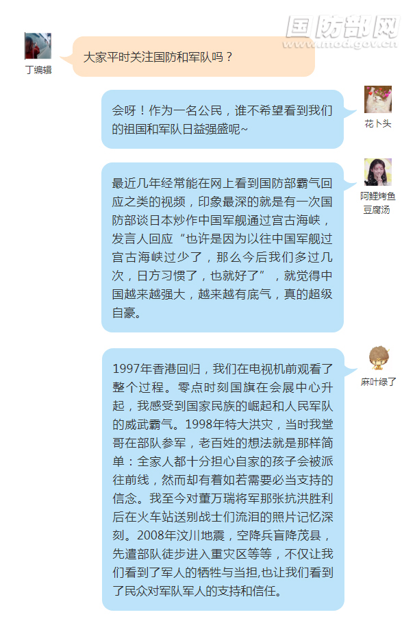This screenshot has width=415, height=632.
Task: Click the 丁编辑 username label
Action: (x=38, y=70)
